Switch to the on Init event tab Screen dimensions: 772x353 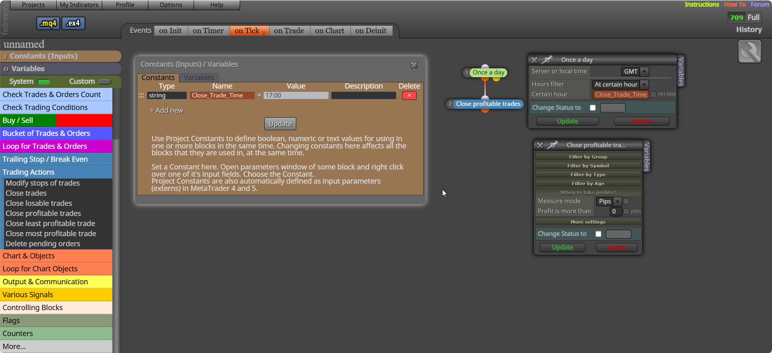(171, 31)
